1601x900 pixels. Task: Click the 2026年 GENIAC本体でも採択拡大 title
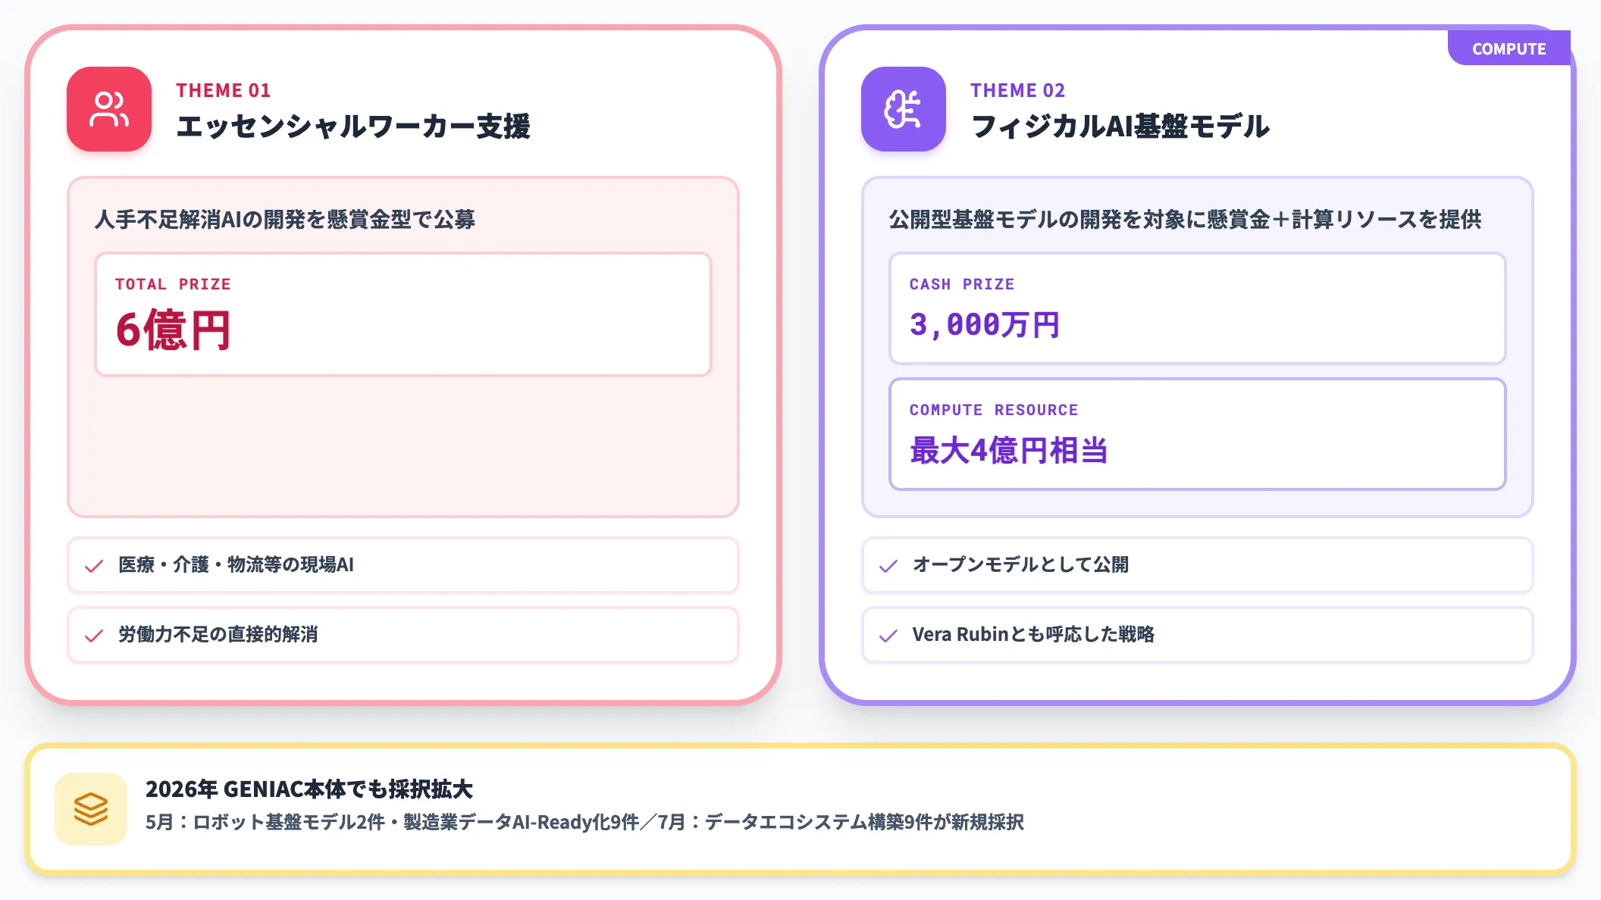tap(309, 789)
